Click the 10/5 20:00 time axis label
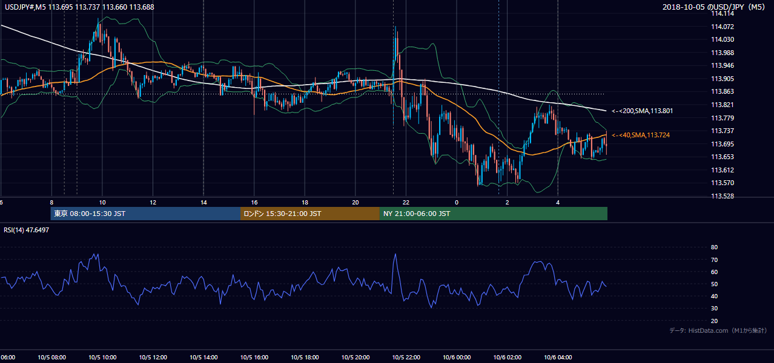774x363 pixels. coord(356,358)
